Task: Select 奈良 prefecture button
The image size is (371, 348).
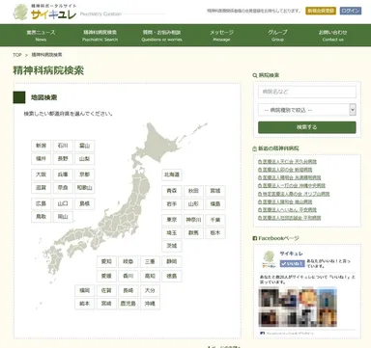Action: (x=63, y=188)
